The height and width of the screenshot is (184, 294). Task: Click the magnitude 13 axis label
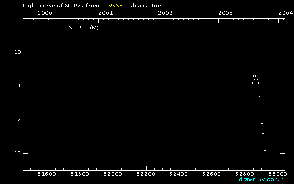[17, 153]
